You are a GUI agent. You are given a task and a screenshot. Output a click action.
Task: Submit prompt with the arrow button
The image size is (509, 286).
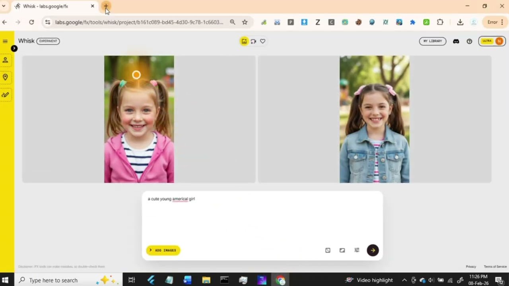point(373,250)
